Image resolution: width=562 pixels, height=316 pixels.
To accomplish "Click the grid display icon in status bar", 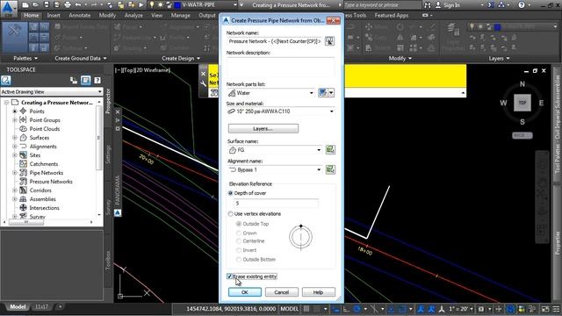I will [x=306, y=308].
